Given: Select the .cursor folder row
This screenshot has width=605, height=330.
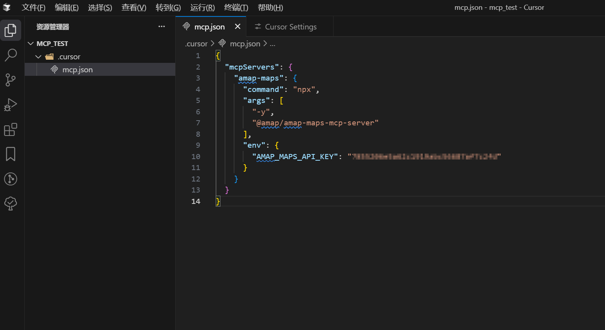Looking at the screenshot, I should 100,57.
